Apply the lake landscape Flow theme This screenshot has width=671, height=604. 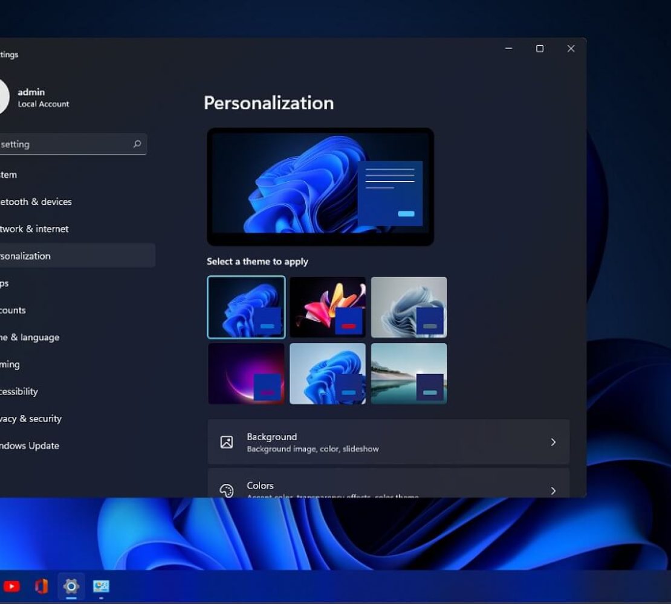pyautogui.click(x=409, y=374)
